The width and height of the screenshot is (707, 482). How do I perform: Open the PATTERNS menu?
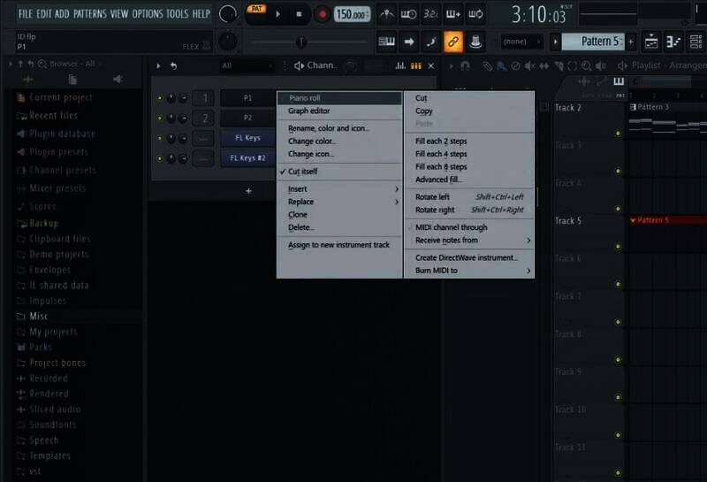coord(90,14)
